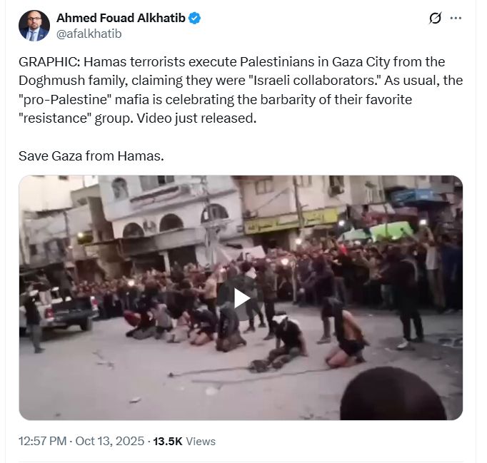487x463 pixels.
Task: Play the embedded video
Action: click(x=241, y=298)
